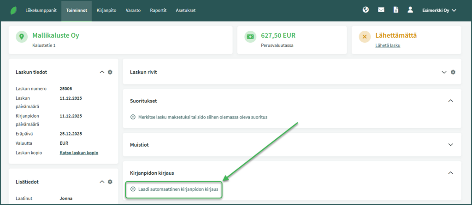
Task: Click the green location pin icon
Action: tap(22, 37)
